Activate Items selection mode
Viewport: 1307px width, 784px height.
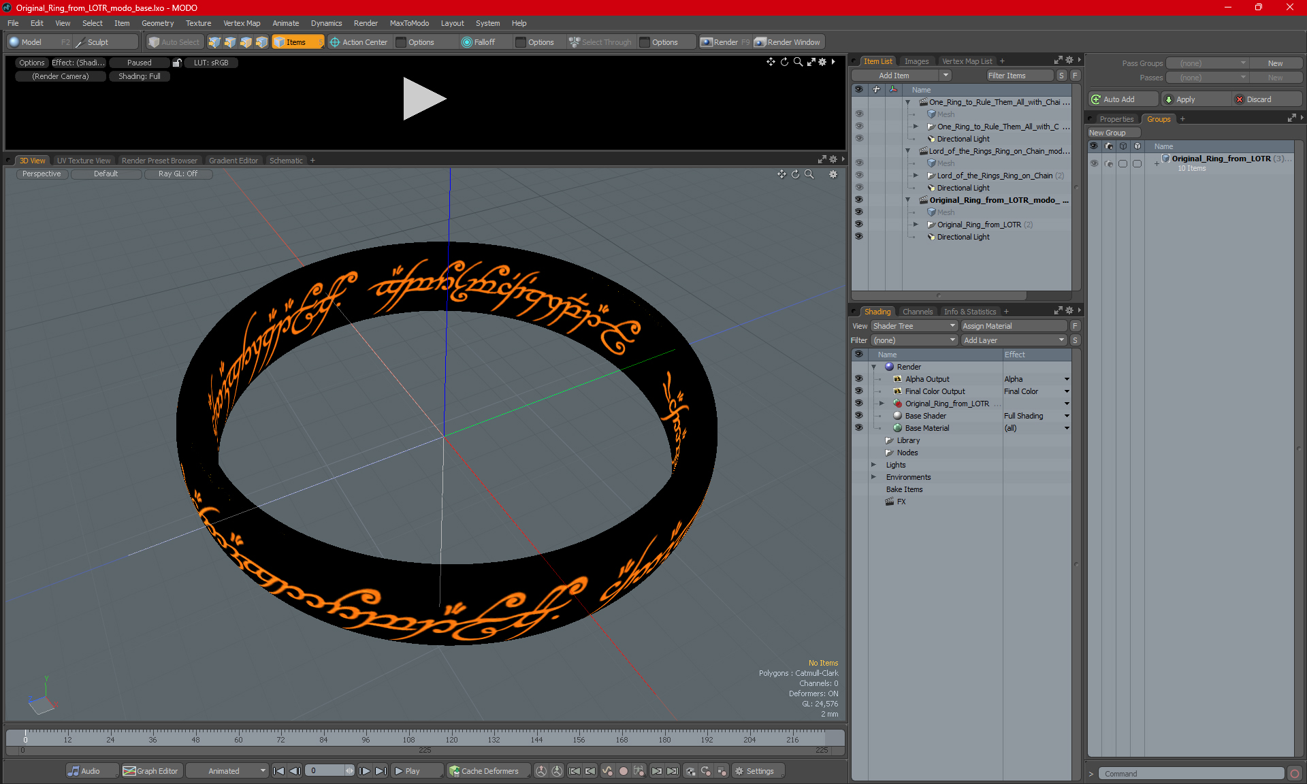(x=297, y=42)
